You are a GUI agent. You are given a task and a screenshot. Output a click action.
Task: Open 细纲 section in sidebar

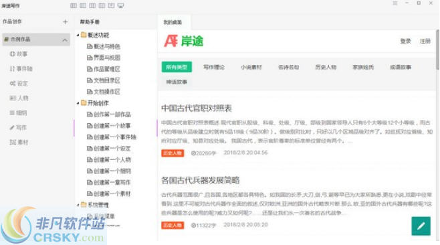click(18, 113)
